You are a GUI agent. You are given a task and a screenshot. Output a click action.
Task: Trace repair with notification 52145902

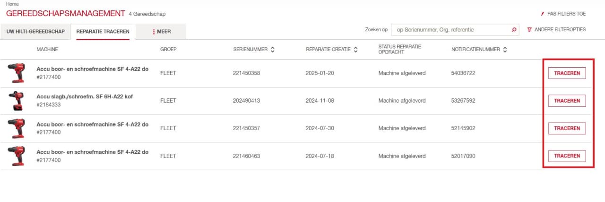click(x=567, y=128)
